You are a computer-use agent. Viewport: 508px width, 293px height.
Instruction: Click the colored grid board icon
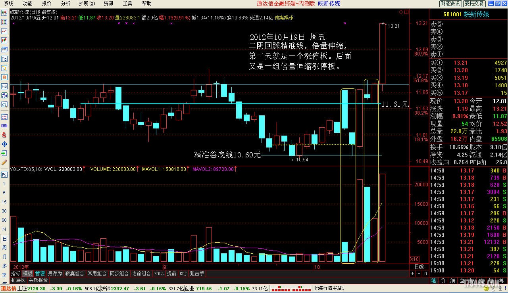4,22
